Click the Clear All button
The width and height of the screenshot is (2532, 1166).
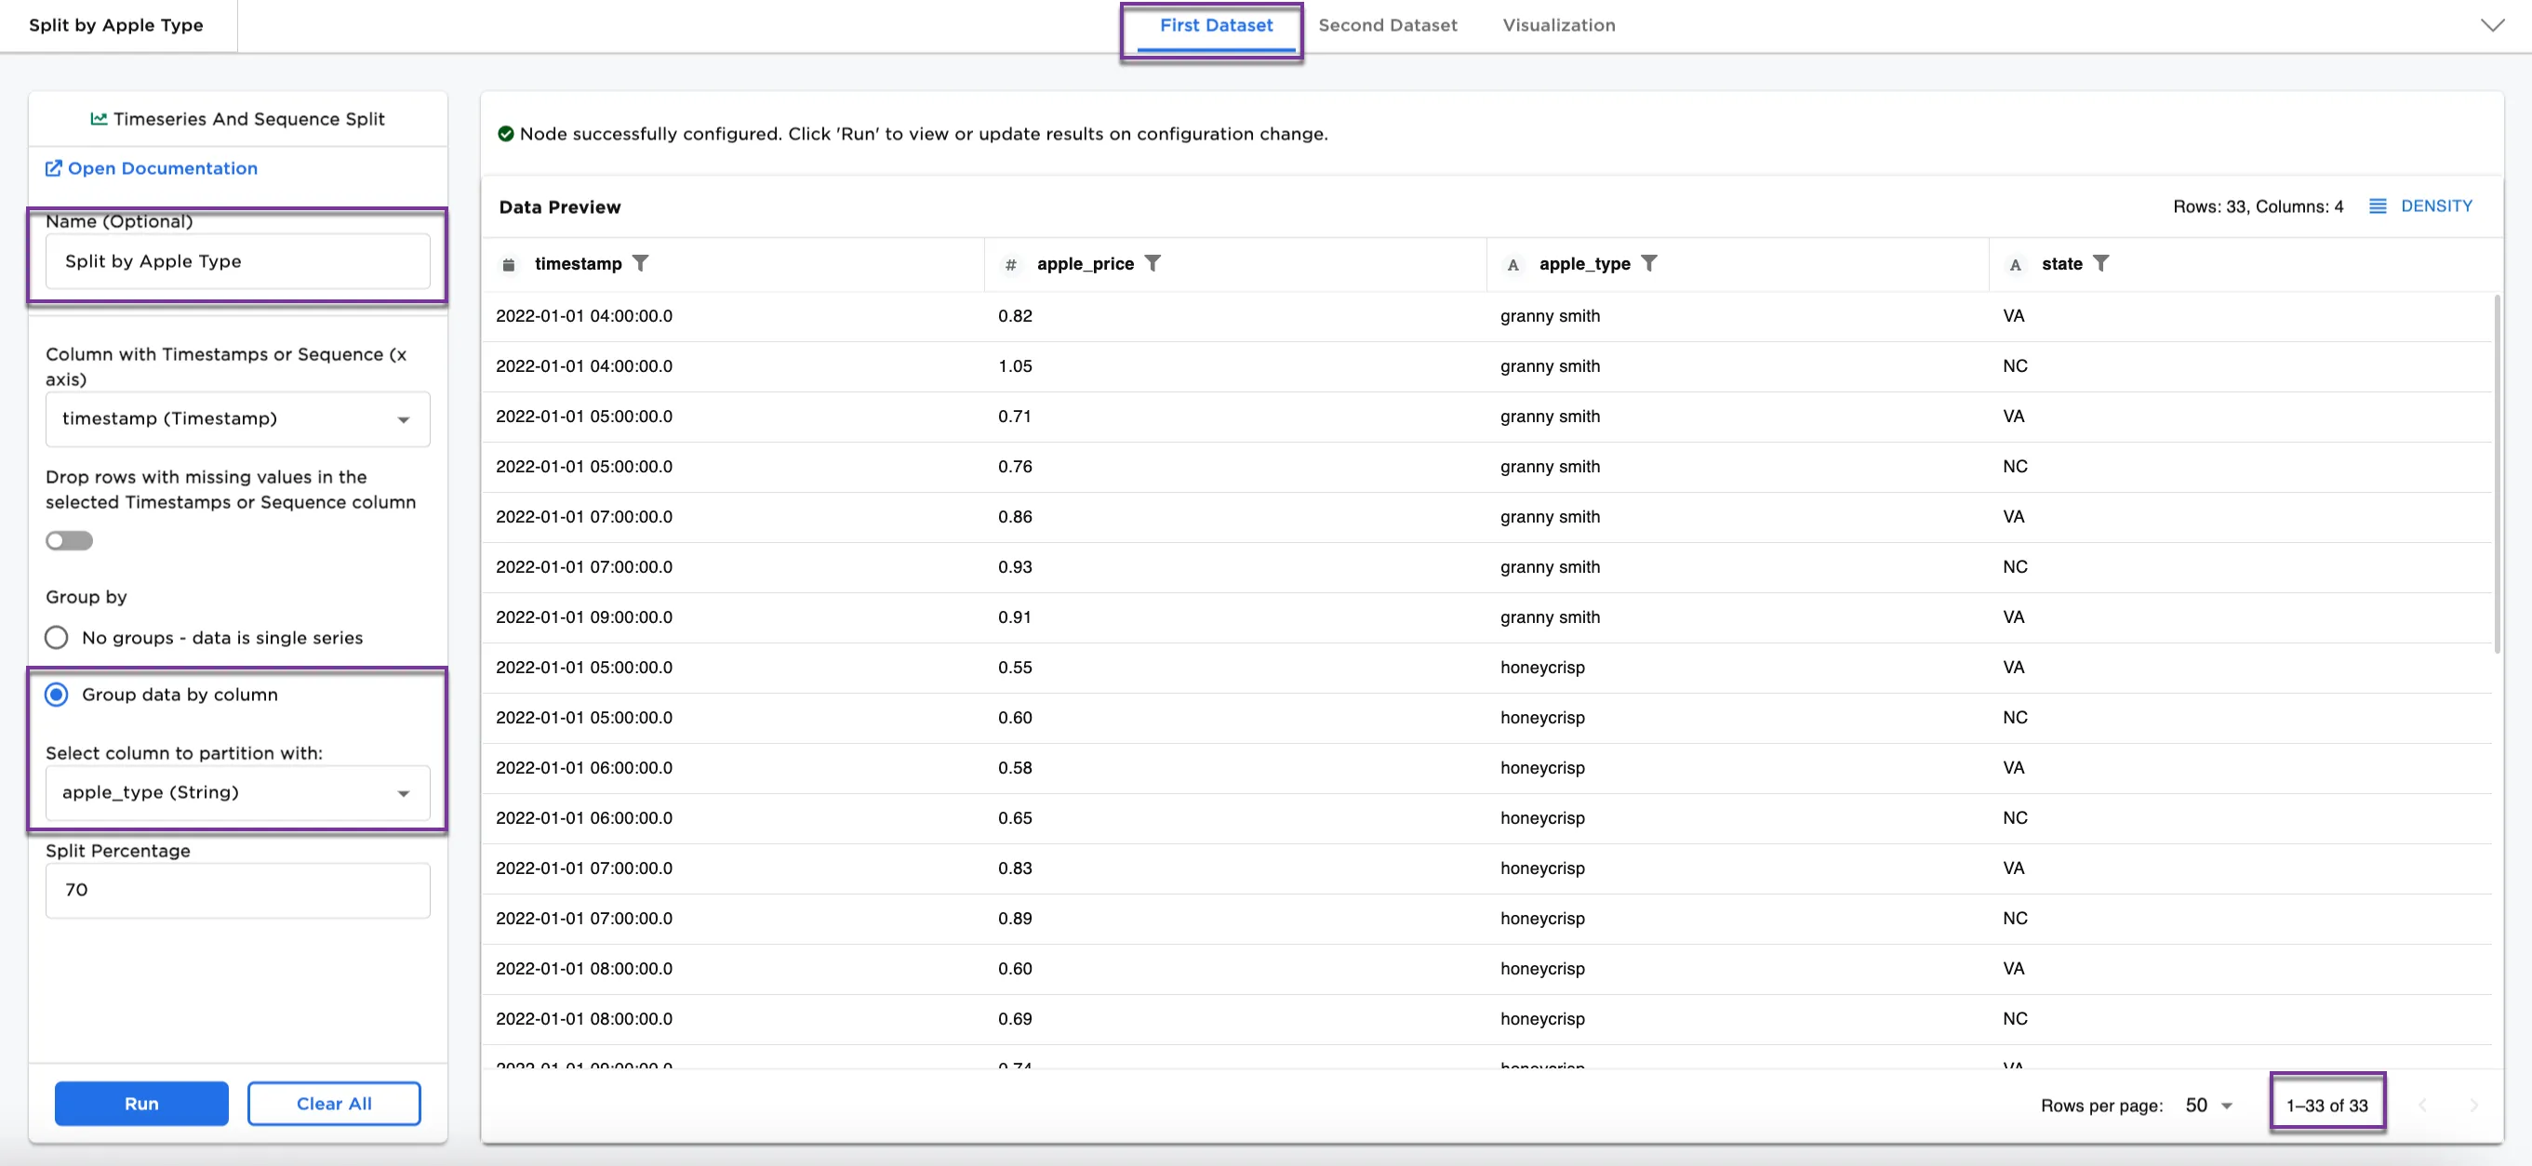coord(334,1103)
